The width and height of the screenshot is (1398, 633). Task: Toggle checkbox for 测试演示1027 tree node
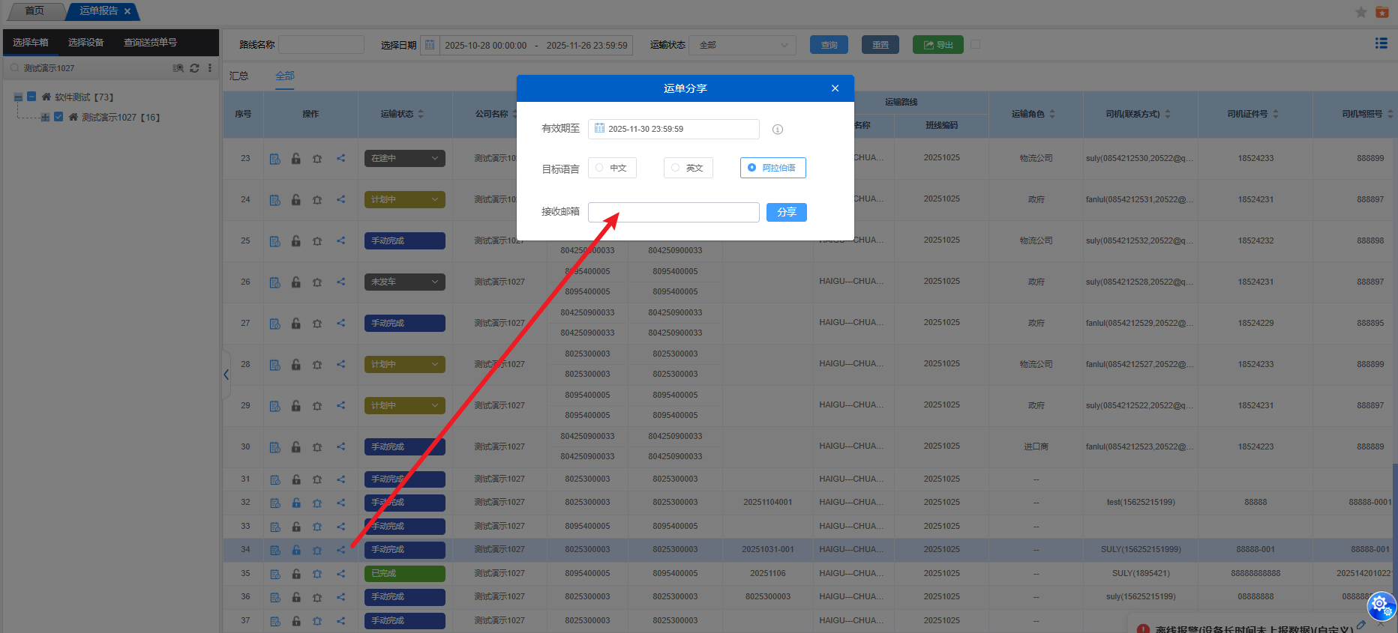click(x=58, y=117)
